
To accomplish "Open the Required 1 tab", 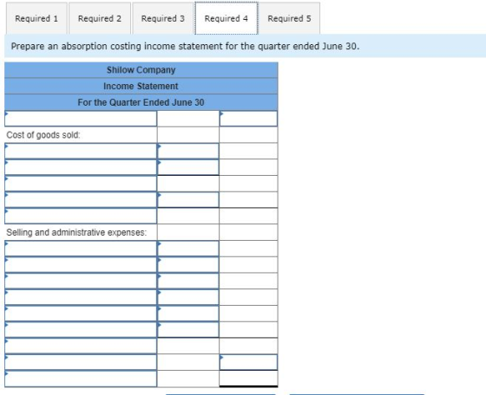I will 36,18.
